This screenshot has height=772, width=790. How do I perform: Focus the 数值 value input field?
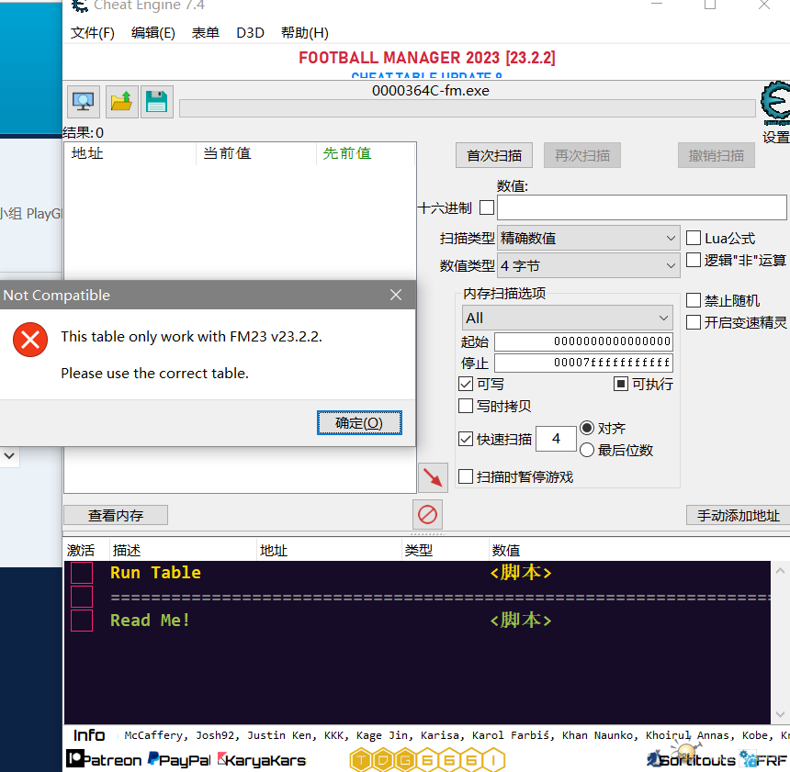642,207
